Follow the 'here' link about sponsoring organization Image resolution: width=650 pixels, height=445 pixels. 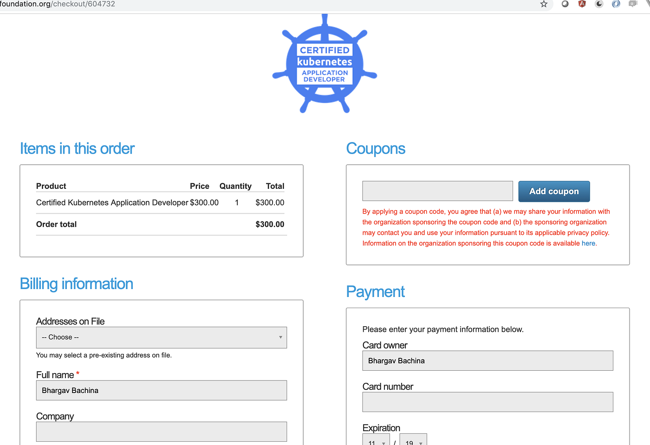pos(588,243)
